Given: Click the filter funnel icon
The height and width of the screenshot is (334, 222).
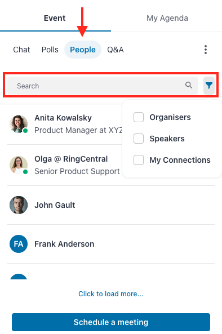Looking at the screenshot, I should [209, 86].
